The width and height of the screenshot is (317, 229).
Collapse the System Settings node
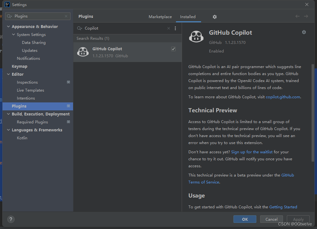click(14, 35)
